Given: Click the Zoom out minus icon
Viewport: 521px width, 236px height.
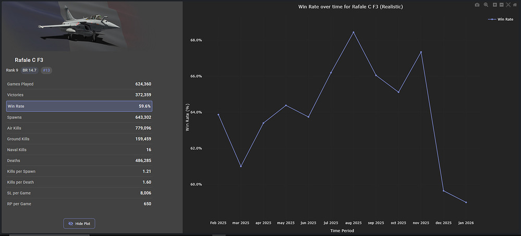Looking at the screenshot, I should (x=501, y=5).
